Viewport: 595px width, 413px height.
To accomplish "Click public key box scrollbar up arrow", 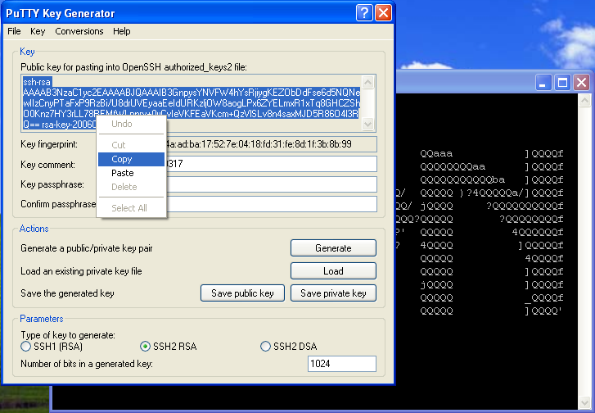I will [x=367, y=82].
